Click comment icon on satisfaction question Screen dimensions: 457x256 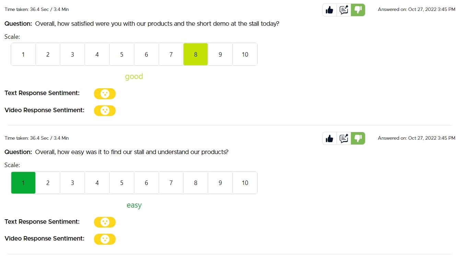coord(344,10)
